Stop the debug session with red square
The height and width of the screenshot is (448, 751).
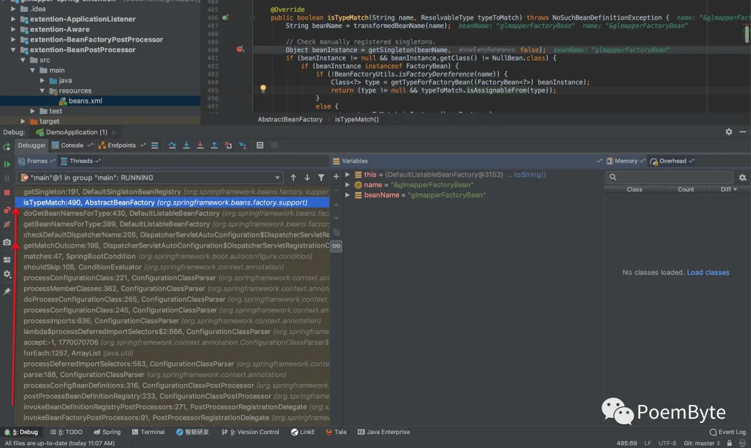click(x=7, y=193)
